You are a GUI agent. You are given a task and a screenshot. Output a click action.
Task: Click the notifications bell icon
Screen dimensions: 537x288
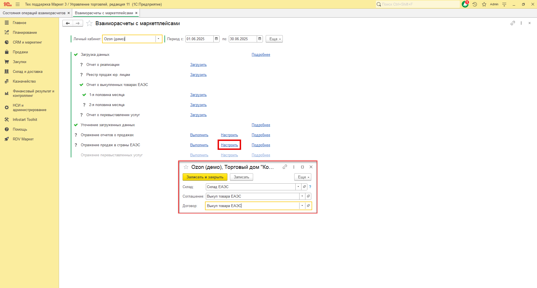465,4
